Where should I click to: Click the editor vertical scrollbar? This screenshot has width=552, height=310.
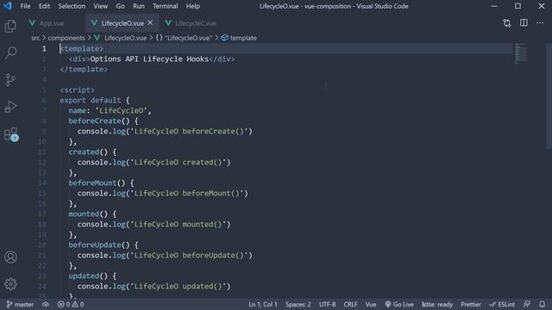549,96
